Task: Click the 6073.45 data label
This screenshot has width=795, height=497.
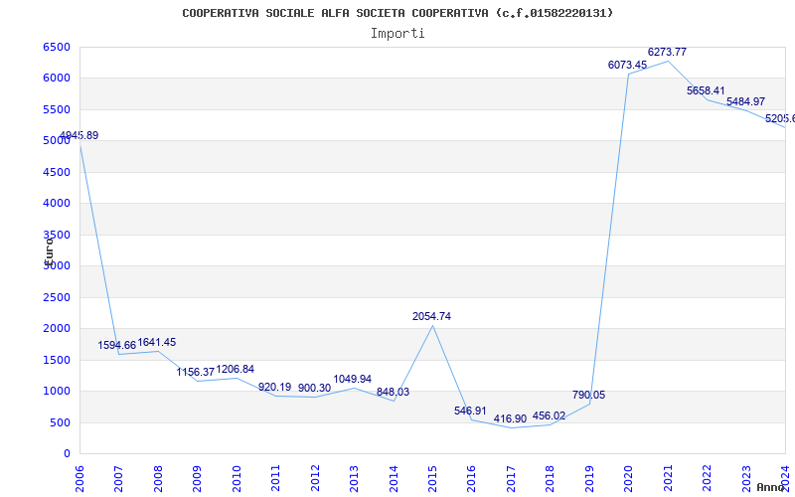Action: [628, 65]
